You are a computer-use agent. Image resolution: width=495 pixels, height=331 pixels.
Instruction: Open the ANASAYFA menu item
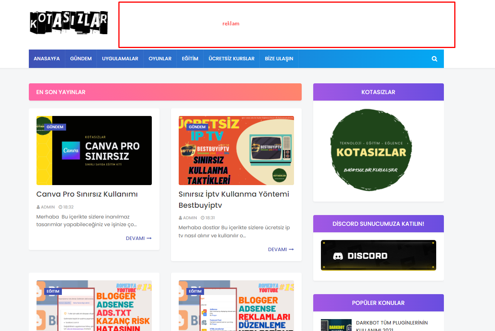coord(47,59)
